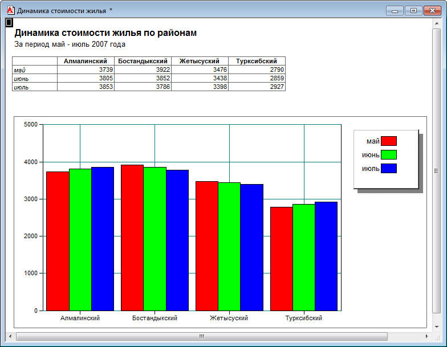
Task: Minimize the Динамика стоимости жилья window
Action: tap(395, 11)
